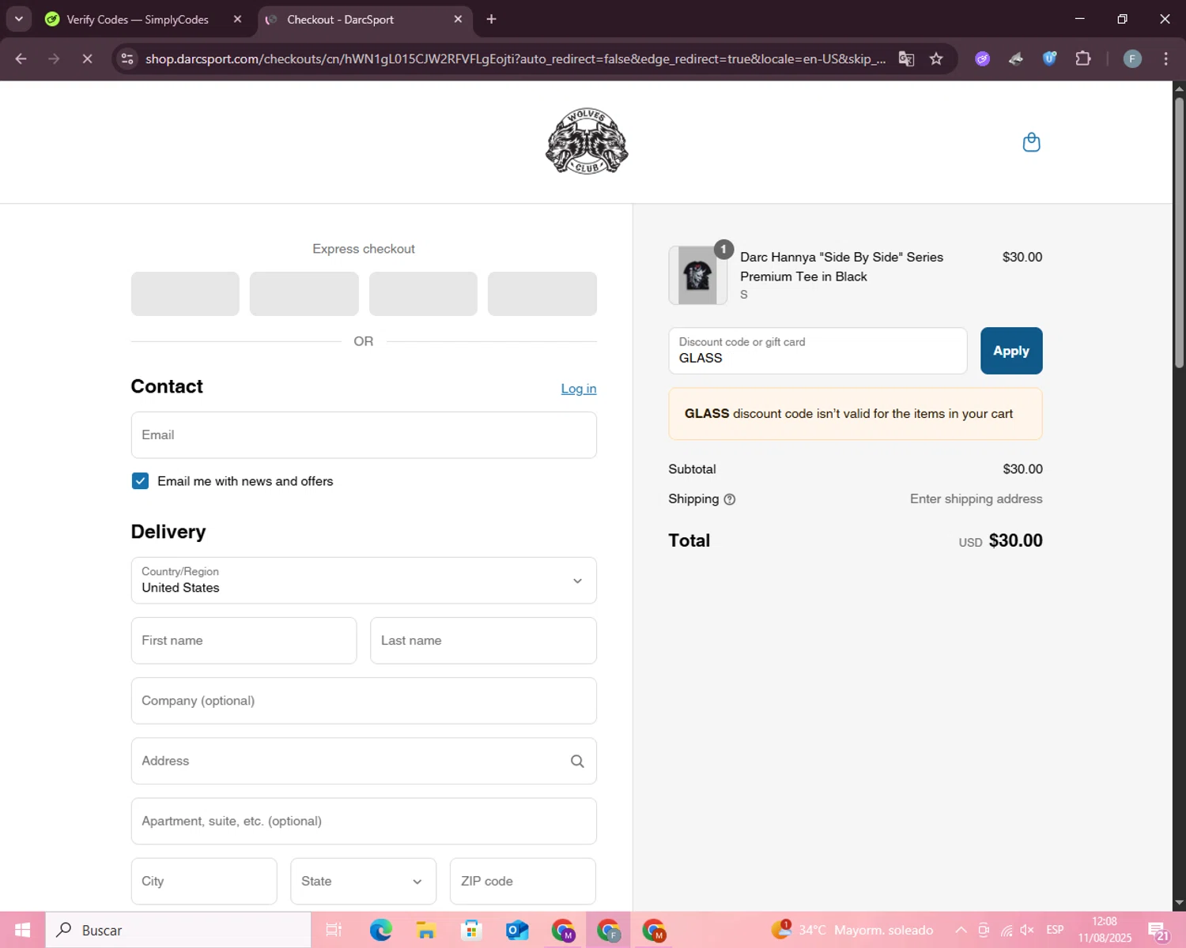The image size is (1186, 948).
Task: Open Task View on the taskbar
Action: pyautogui.click(x=334, y=930)
